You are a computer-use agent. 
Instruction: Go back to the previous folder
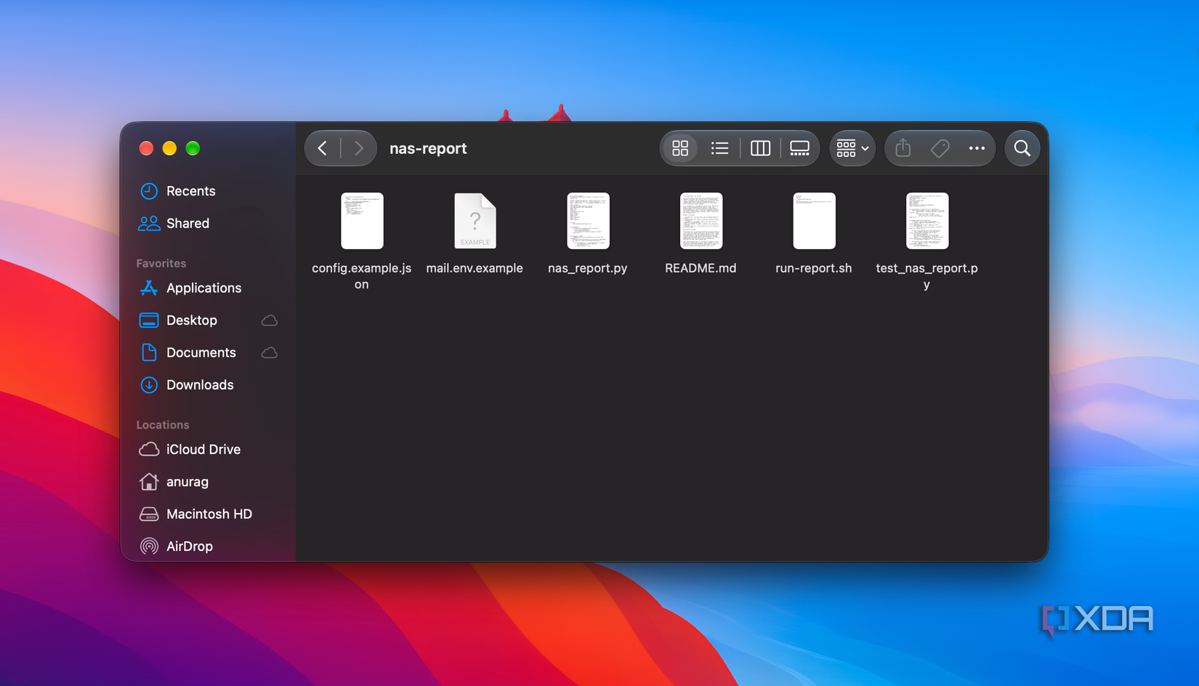coord(323,148)
